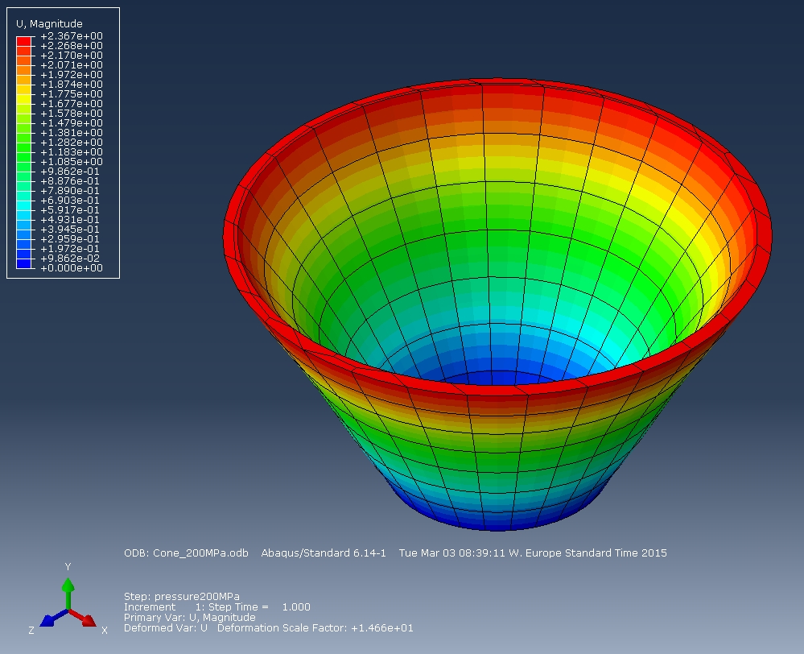Click 'Deformation Scale Factor: +1.466e+01' text

(x=315, y=627)
